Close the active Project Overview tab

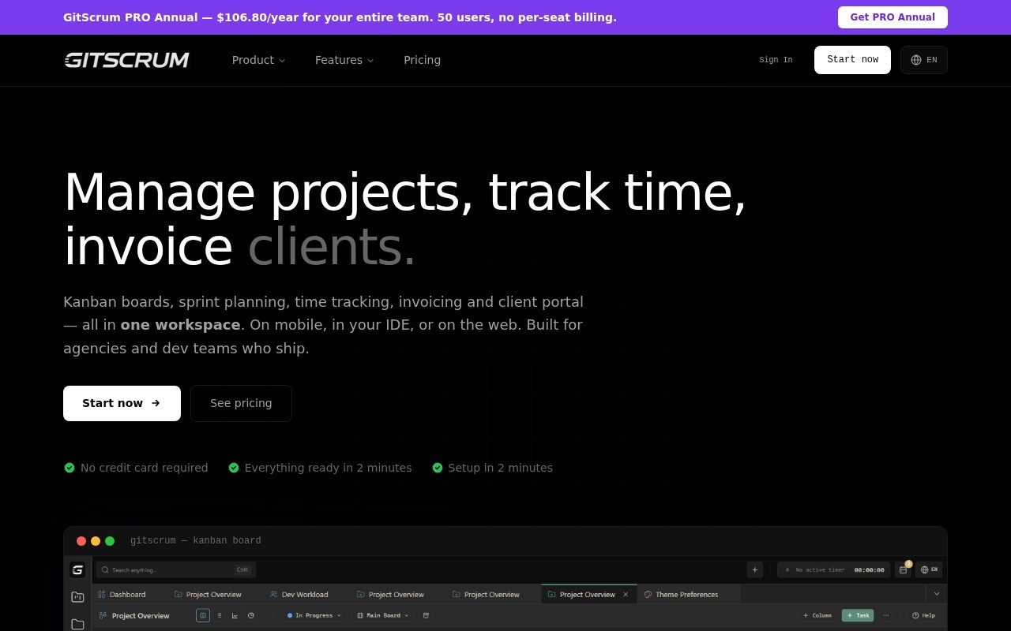pos(626,595)
